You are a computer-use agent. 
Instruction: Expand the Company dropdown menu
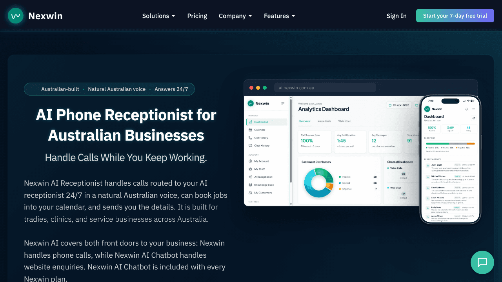(x=235, y=16)
